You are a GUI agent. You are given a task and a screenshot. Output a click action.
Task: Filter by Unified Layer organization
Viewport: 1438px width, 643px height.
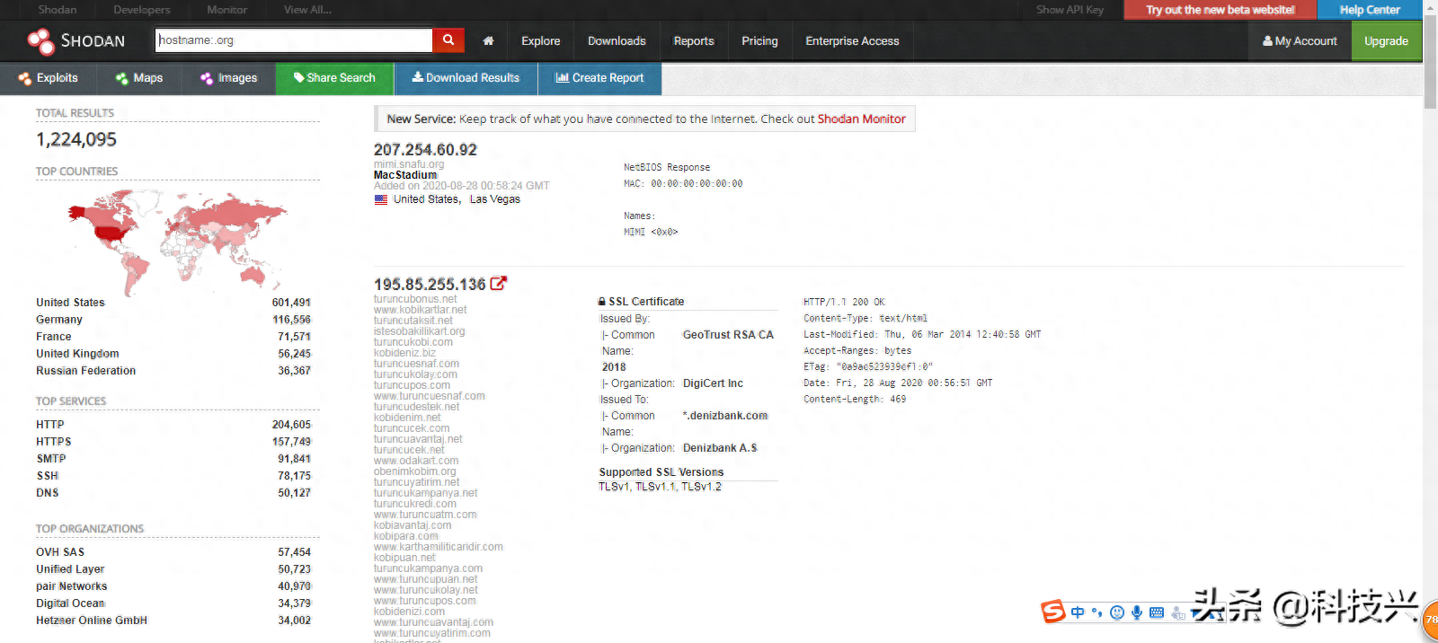(70, 569)
